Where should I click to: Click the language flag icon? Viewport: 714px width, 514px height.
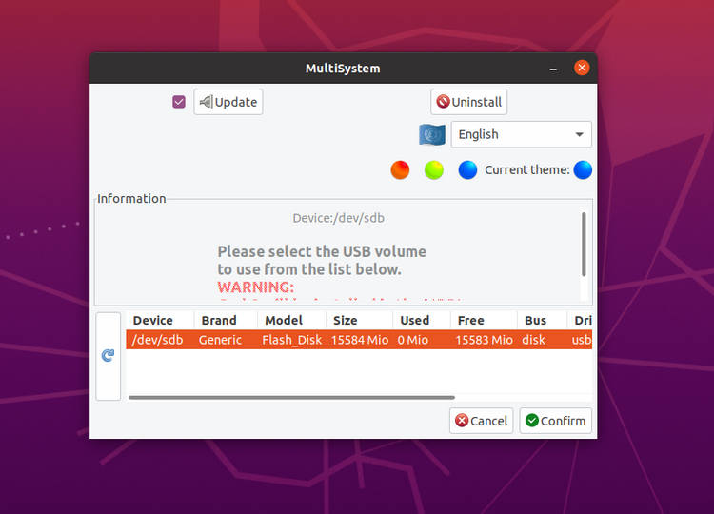coord(432,135)
